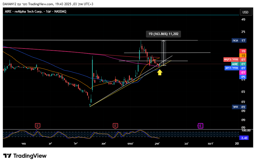Click the 100.00 indicator scale label
This screenshot has height=164, width=256.
246,130
